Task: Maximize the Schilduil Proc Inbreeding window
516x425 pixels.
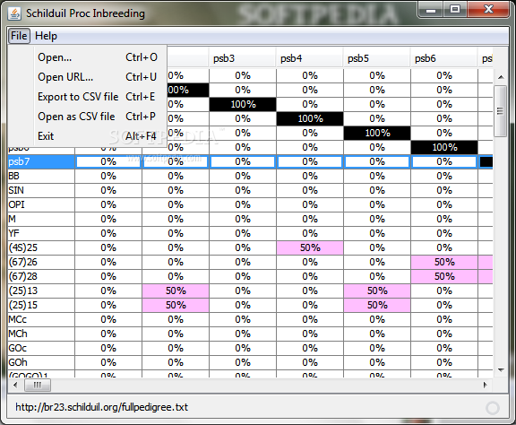Action: [455, 10]
